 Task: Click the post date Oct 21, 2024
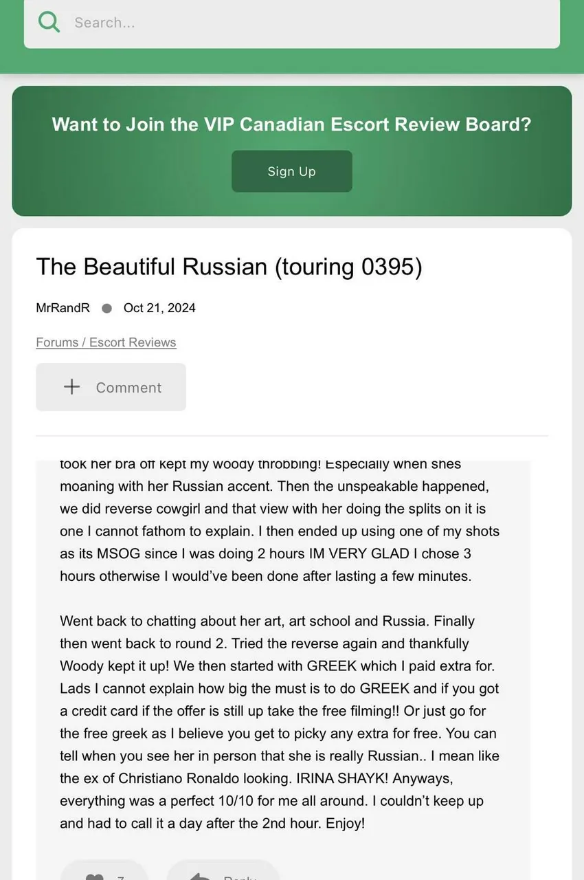coord(159,308)
